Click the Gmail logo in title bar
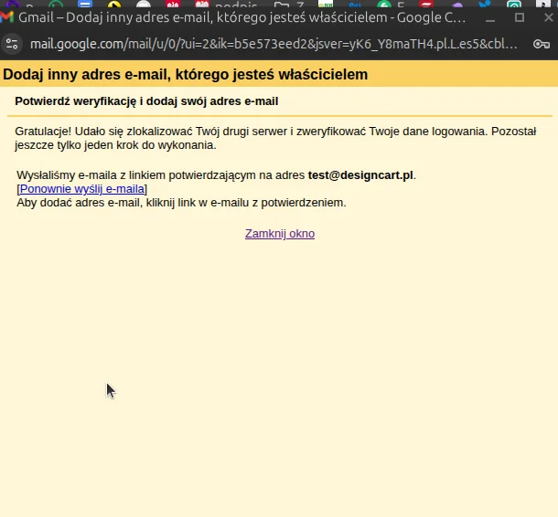 pyautogui.click(x=6, y=17)
